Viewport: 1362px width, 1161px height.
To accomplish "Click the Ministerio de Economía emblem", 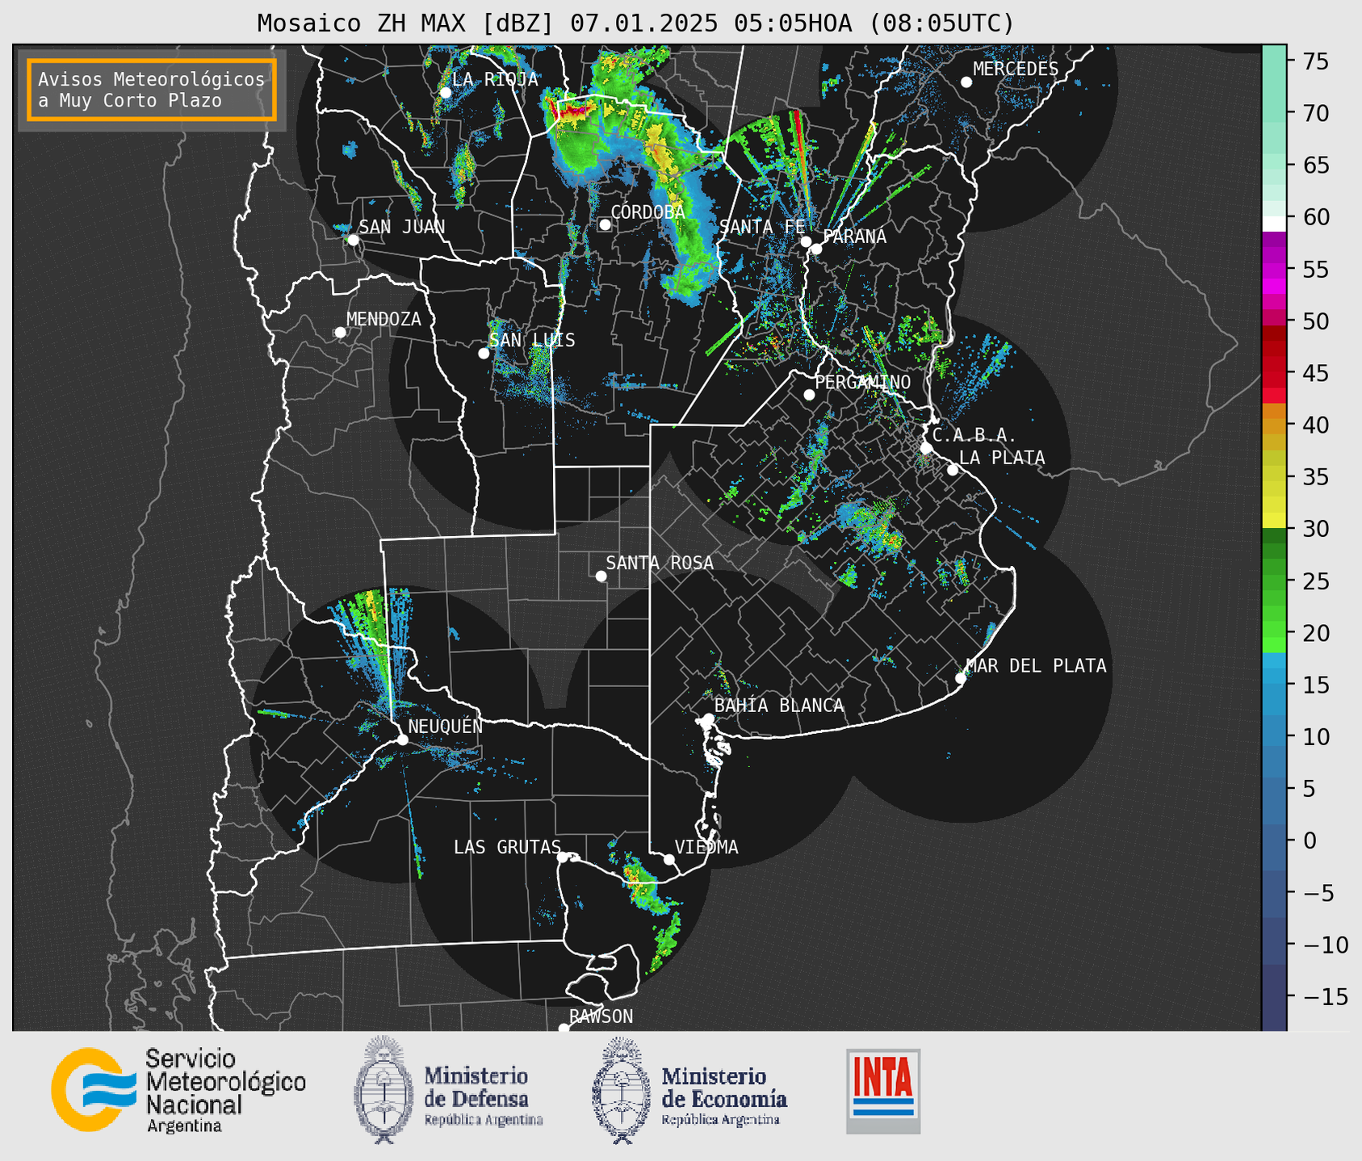I will (622, 1091).
